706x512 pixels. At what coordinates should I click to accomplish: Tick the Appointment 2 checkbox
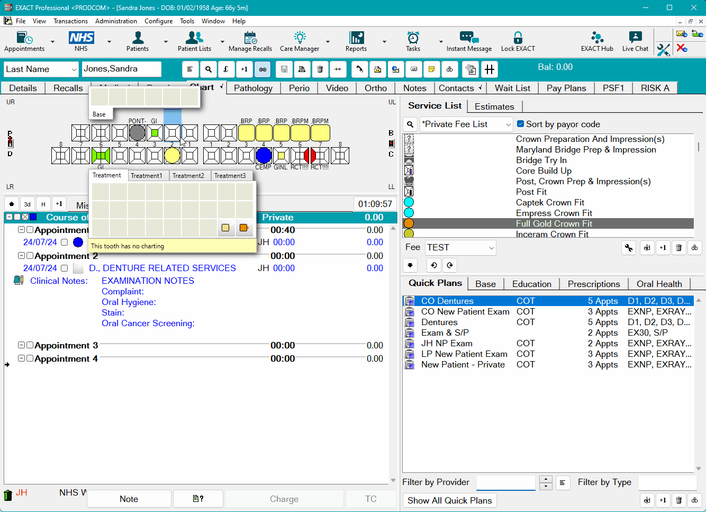(30, 256)
